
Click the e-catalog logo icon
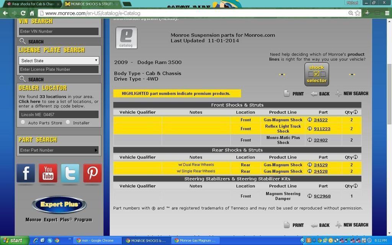pos(126,38)
